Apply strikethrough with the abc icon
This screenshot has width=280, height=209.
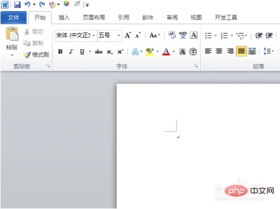[x=98, y=51]
